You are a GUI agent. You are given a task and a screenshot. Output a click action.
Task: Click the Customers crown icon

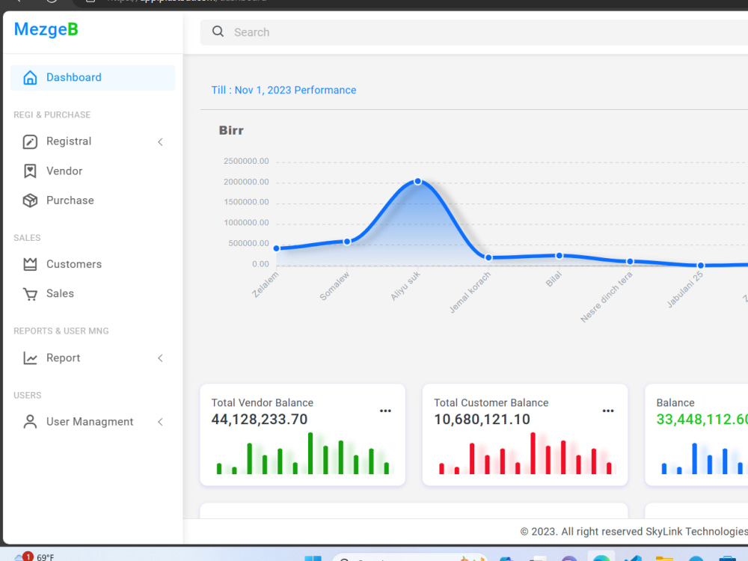tap(30, 264)
